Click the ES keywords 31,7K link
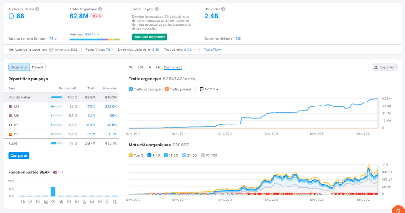The width and height of the screenshot is (405, 213). click(x=112, y=134)
